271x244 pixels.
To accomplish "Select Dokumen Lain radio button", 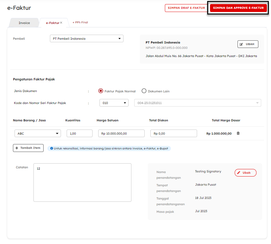I will [x=144, y=91].
